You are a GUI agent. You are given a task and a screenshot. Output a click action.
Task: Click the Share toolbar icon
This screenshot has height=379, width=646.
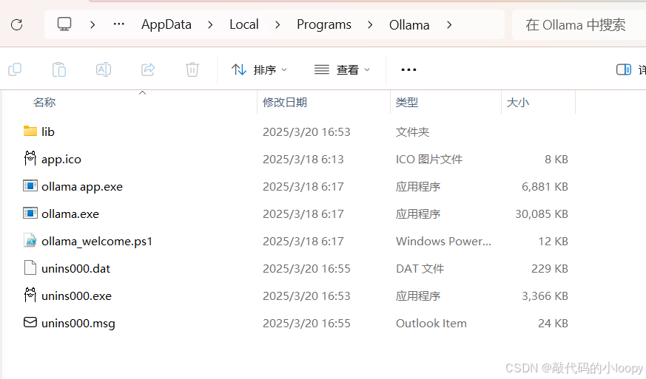(148, 69)
